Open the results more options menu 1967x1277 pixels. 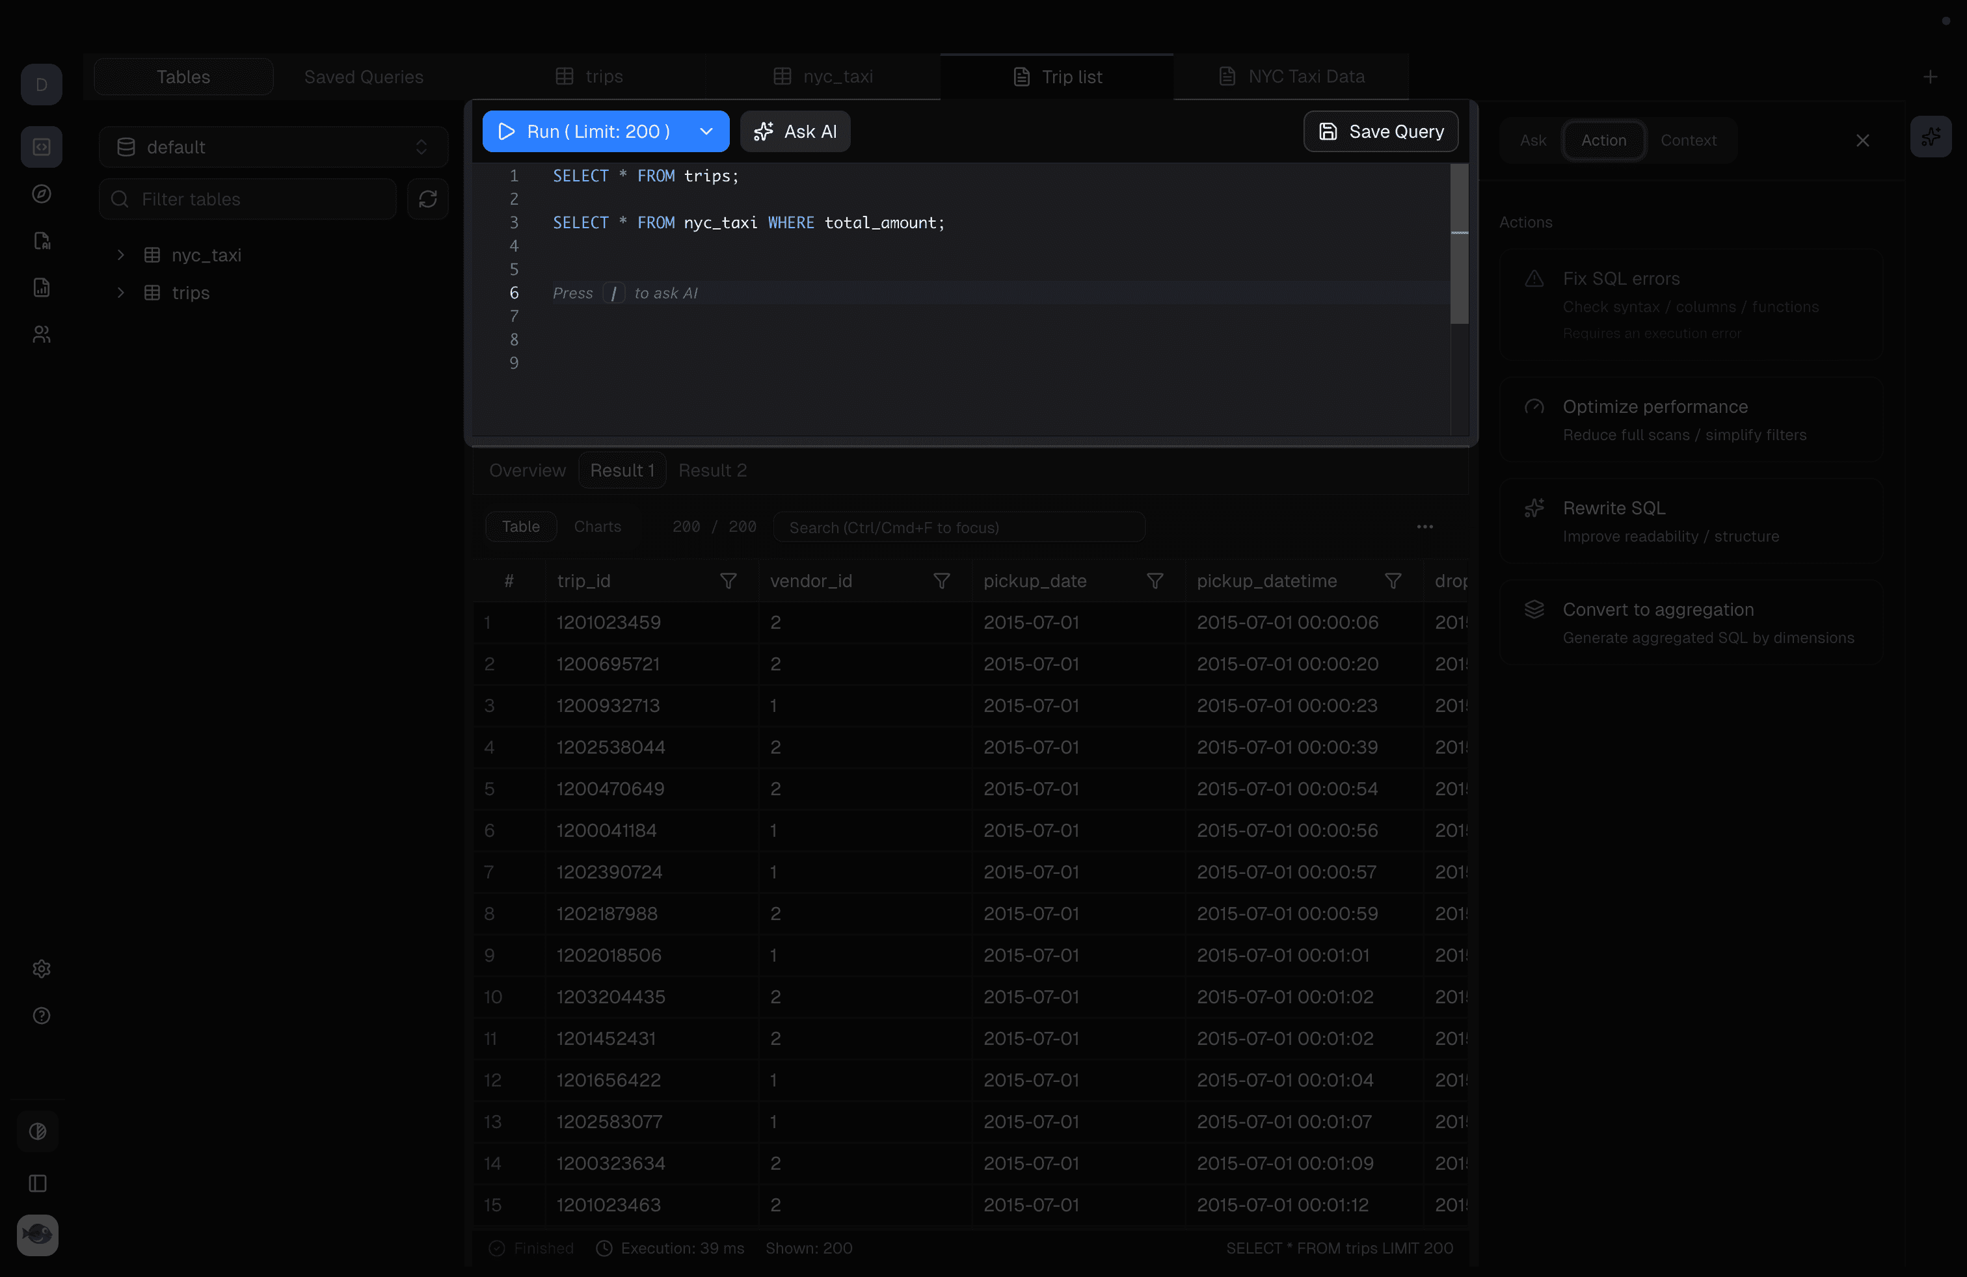(x=1425, y=527)
